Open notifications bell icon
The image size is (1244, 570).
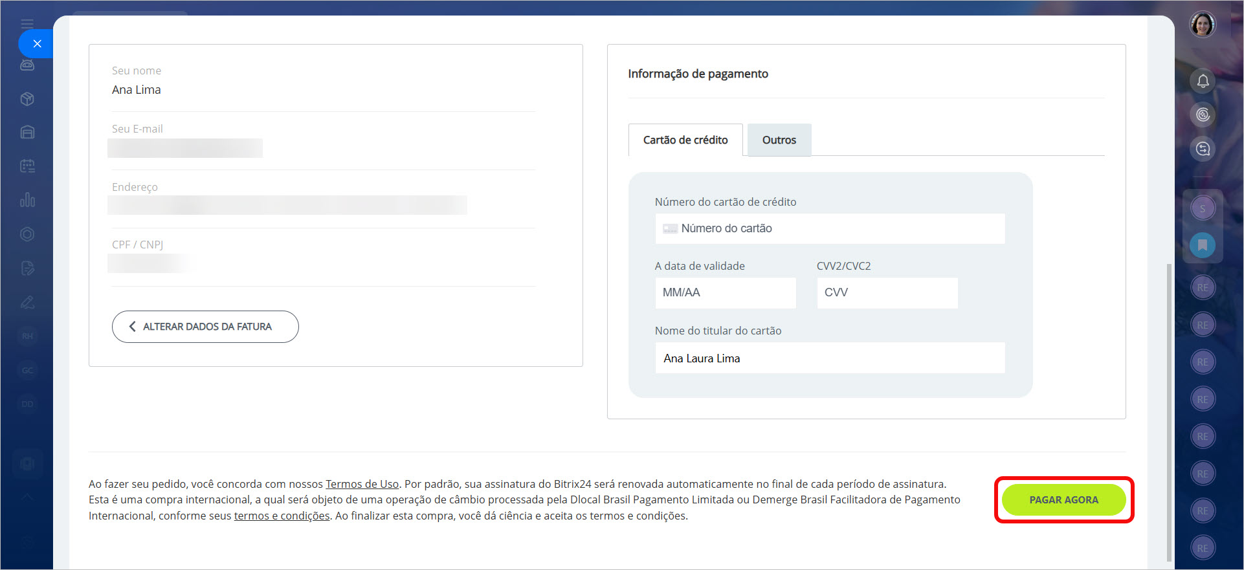[1203, 81]
